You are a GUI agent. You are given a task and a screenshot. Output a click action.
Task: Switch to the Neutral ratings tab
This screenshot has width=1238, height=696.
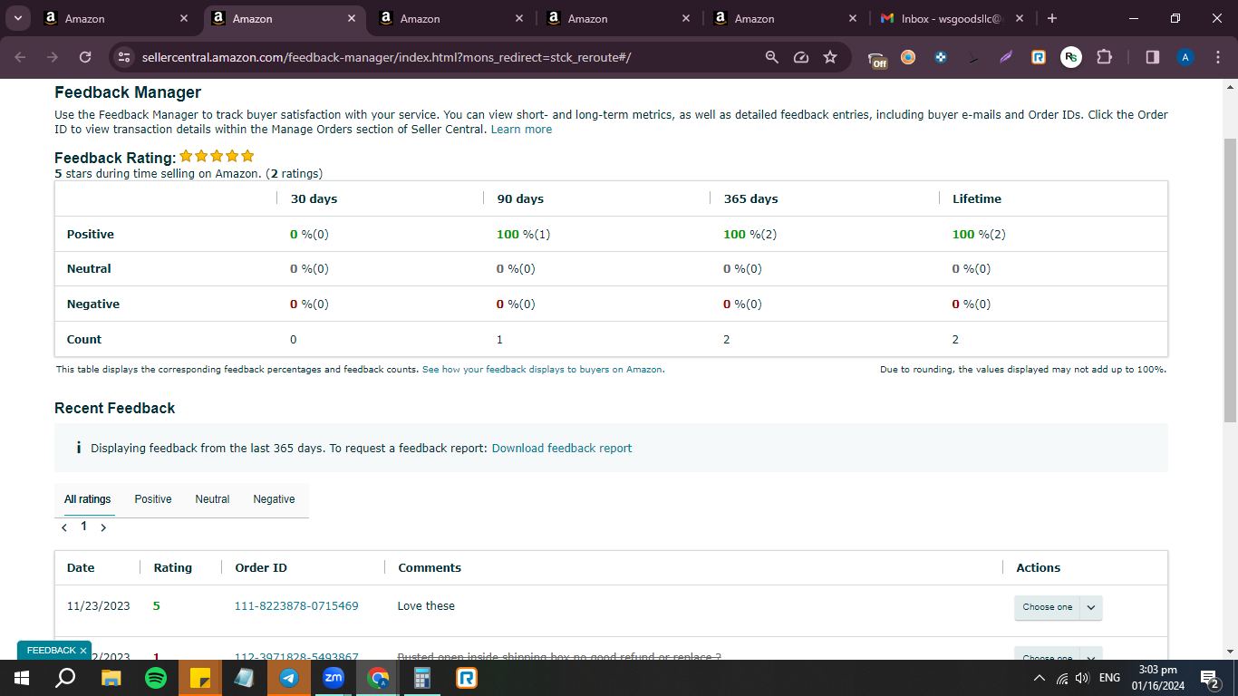[x=212, y=499]
